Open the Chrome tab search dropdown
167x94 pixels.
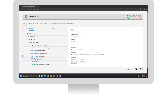pyautogui.click(x=20, y=6)
